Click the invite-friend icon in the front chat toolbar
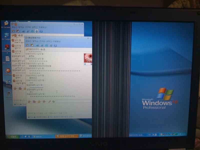Screen dimensions: 200x150 [27, 45]
